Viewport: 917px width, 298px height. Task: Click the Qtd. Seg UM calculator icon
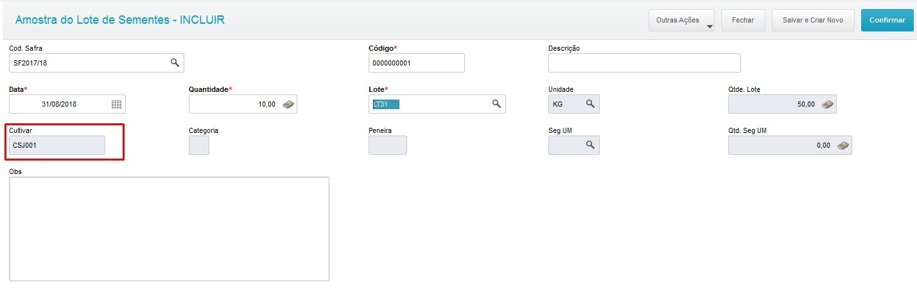843,145
